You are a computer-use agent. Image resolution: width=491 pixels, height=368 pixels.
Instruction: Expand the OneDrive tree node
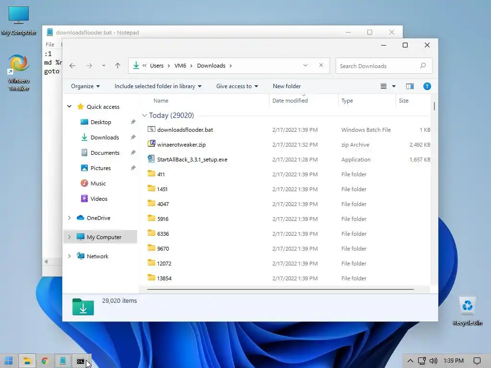[x=70, y=218]
